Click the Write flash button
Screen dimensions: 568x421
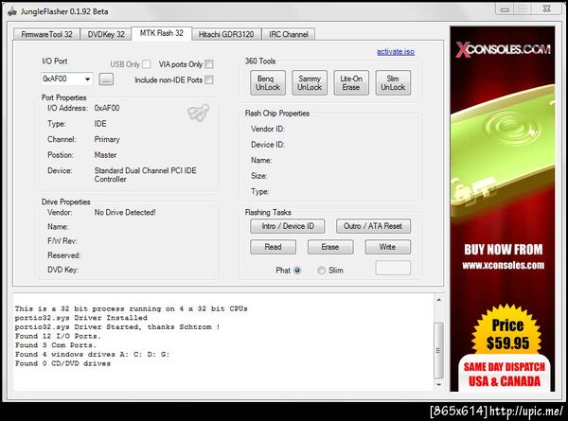click(x=387, y=247)
